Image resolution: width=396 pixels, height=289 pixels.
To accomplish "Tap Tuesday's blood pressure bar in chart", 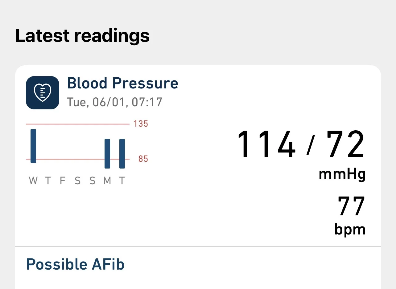I will point(122,153).
